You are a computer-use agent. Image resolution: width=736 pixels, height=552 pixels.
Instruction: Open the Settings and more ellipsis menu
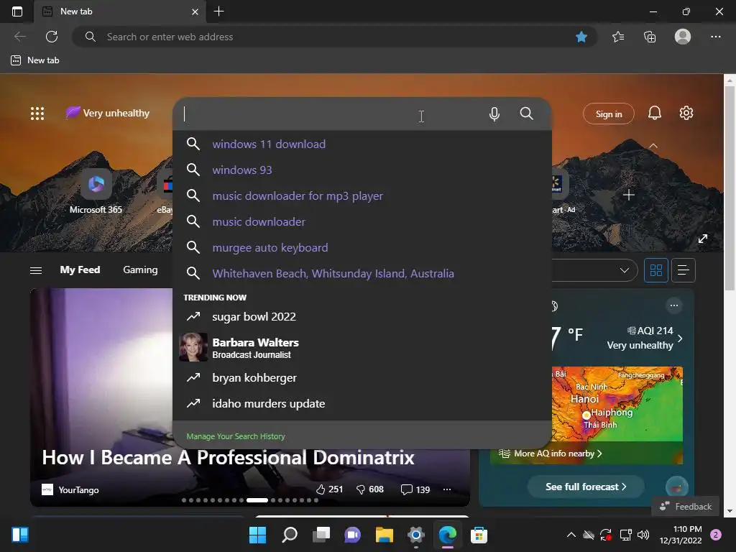point(715,37)
